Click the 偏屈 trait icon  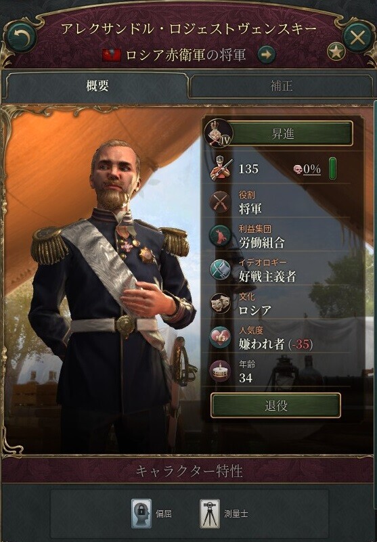click(141, 514)
